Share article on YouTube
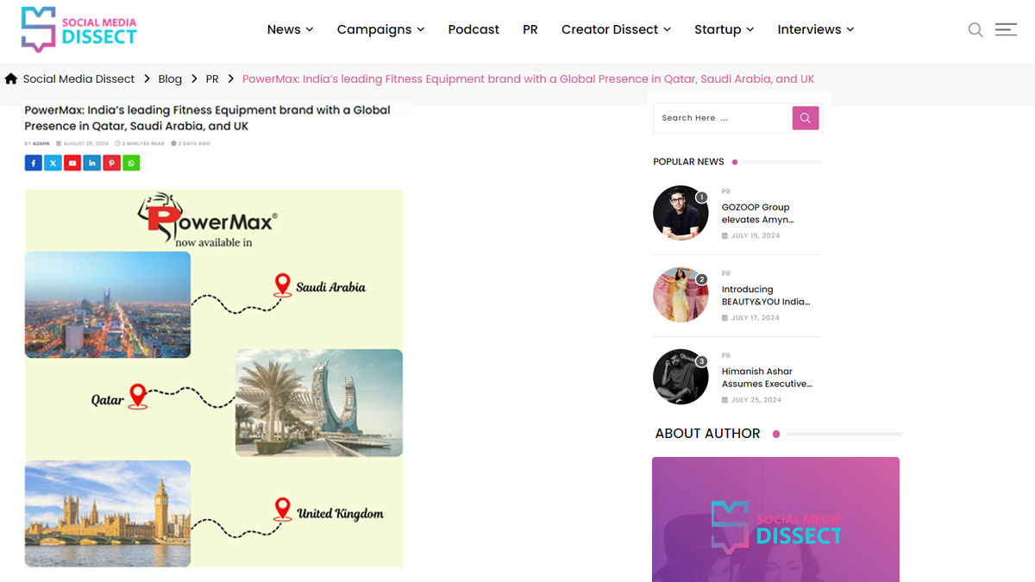1035x582 pixels. click(72, 163)
